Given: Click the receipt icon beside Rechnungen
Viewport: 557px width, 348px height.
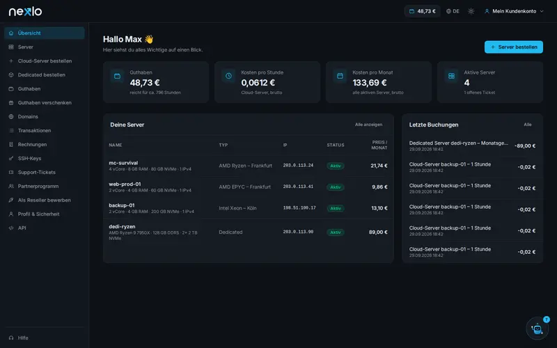Looking at the screenshot, I should (x=11, y=145).
